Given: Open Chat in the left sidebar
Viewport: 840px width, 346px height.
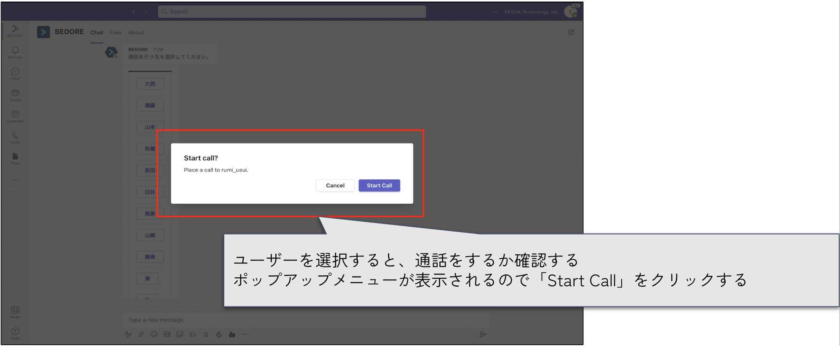Looking at the screenshot, I should [x=15, y=74].
